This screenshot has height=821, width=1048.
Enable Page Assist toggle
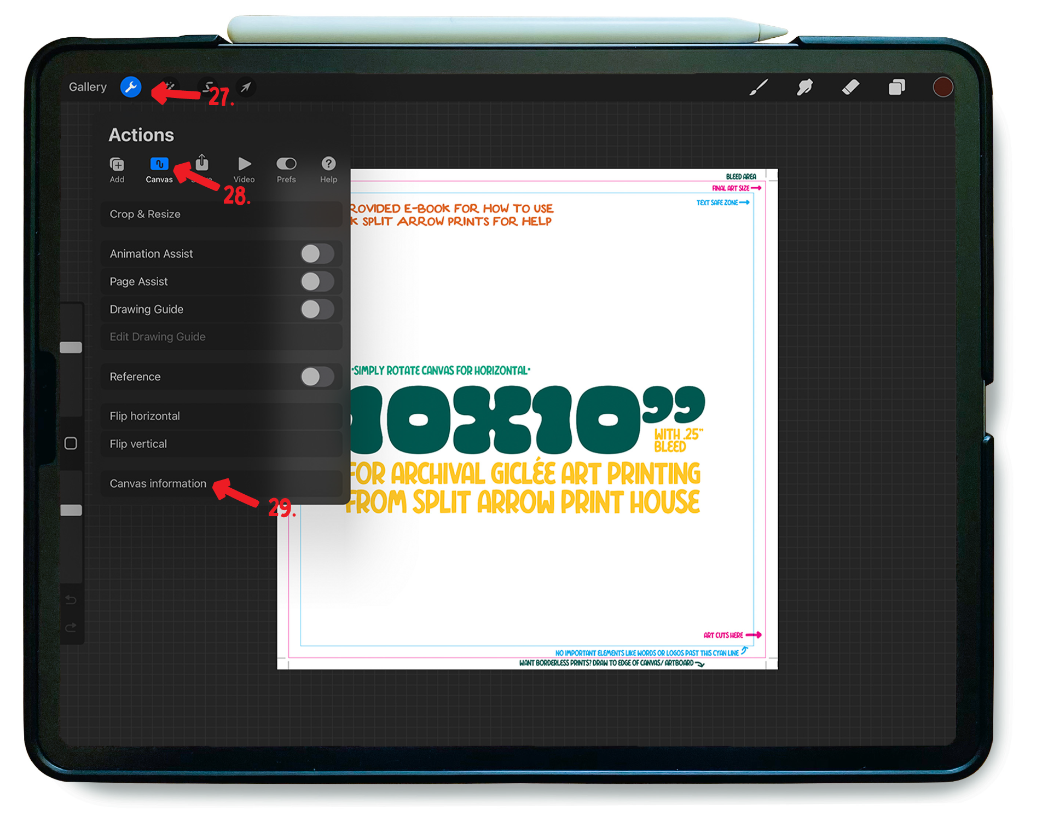(317, 281)
